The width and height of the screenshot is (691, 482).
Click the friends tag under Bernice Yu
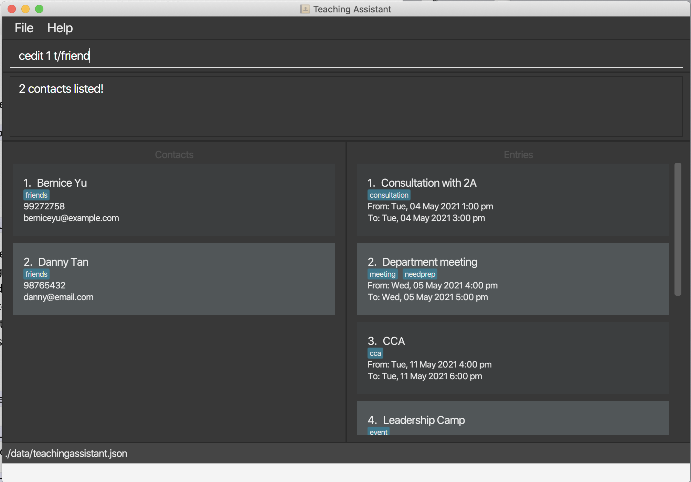[x=36, y=195]
